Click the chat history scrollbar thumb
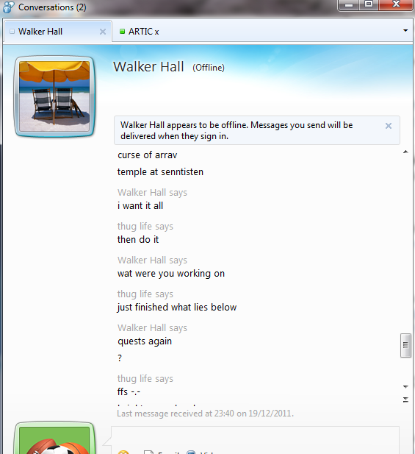This screenshot has width=415, height=454. tap(405, 345)
